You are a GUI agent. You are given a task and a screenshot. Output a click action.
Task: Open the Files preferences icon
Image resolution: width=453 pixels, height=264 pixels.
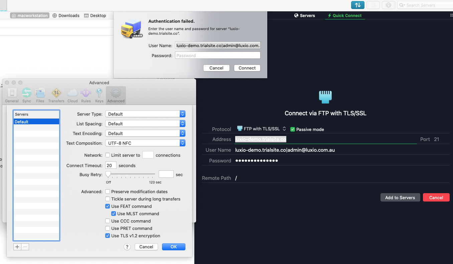click(x=40, y=95)
